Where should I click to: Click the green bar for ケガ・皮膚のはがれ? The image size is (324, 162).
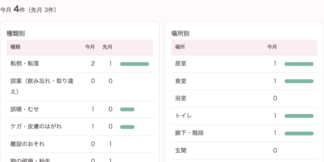tap(127, 127)
